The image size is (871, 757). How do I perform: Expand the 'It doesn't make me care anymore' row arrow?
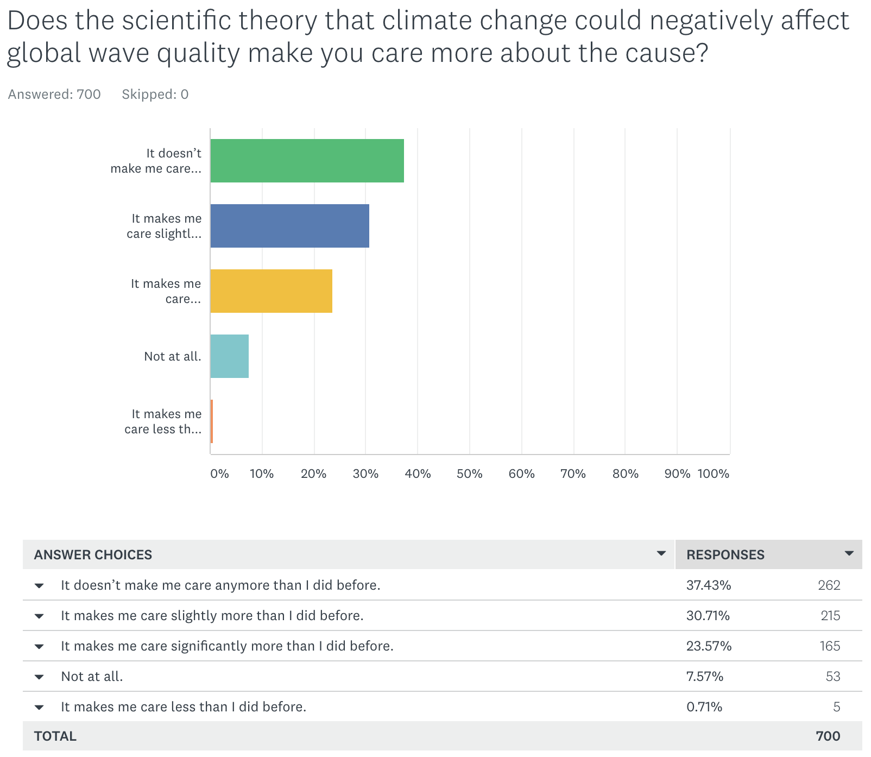(39, 586)
